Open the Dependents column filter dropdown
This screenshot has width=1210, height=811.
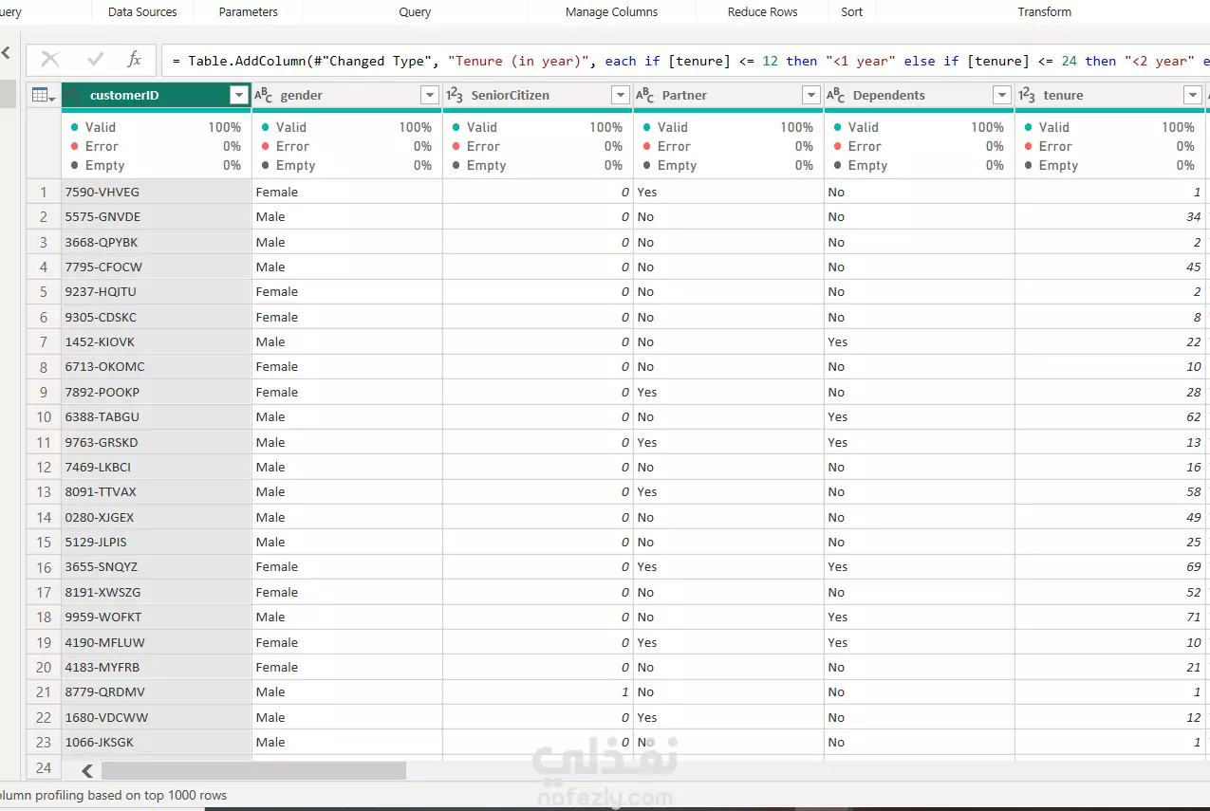(x=1002, y=95)
